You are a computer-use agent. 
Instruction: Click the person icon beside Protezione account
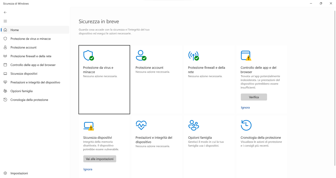5,47
